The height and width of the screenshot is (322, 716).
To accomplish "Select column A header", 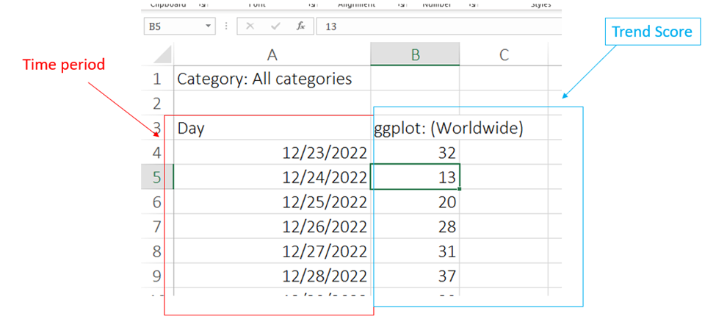I will [x=272, y=54].
